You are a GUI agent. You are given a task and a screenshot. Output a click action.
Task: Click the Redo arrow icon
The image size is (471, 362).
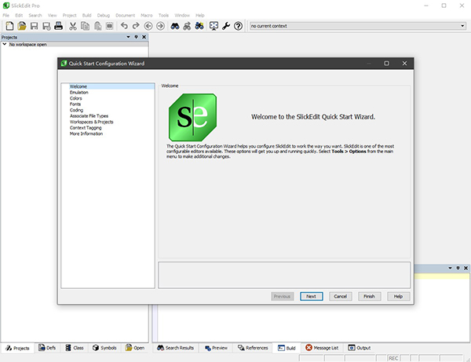pyautogui.click(x=136, y=26)
